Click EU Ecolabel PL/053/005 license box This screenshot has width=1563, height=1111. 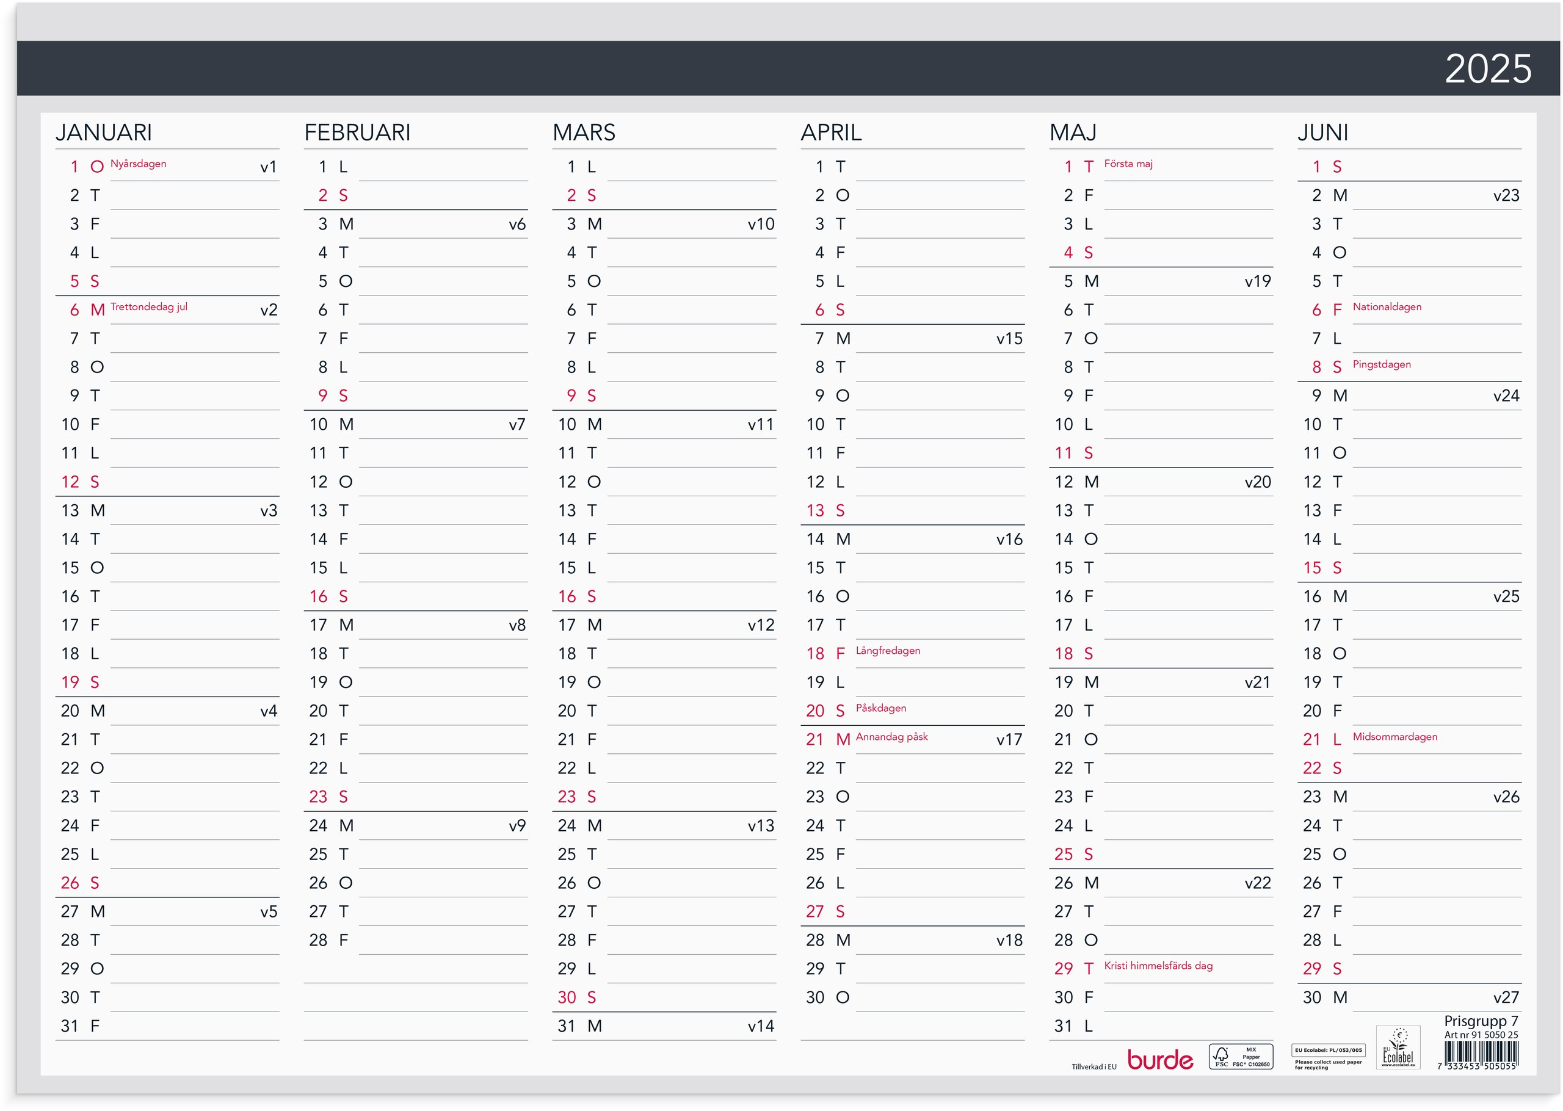1328,1050
